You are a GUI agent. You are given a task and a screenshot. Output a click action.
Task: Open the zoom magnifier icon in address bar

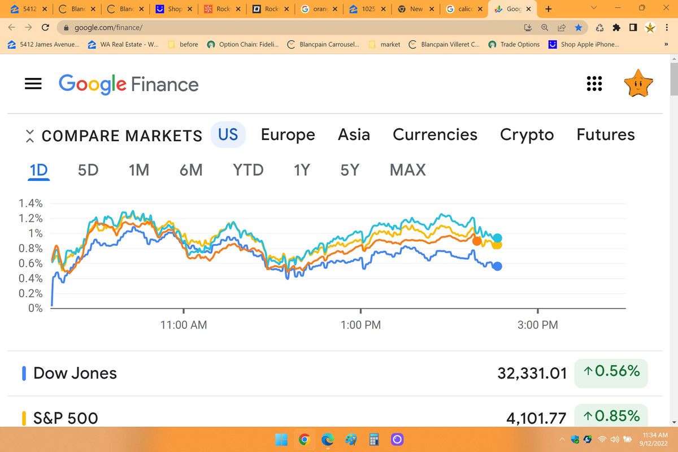tap(545, 27)
